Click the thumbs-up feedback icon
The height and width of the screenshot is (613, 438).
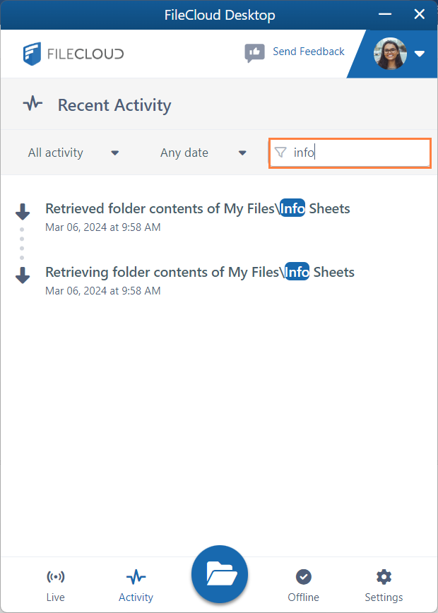pyautogui.click(x=254, y=53)
